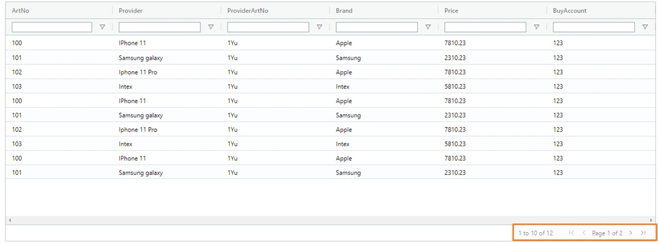Select the Iphone 11 Pro cell, third row
This screenshot has height=243, width=658.
pyautogui.click(x=138, y=72)
